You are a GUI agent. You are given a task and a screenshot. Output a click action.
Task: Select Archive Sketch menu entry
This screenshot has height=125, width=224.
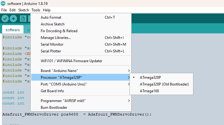point(81,24)
